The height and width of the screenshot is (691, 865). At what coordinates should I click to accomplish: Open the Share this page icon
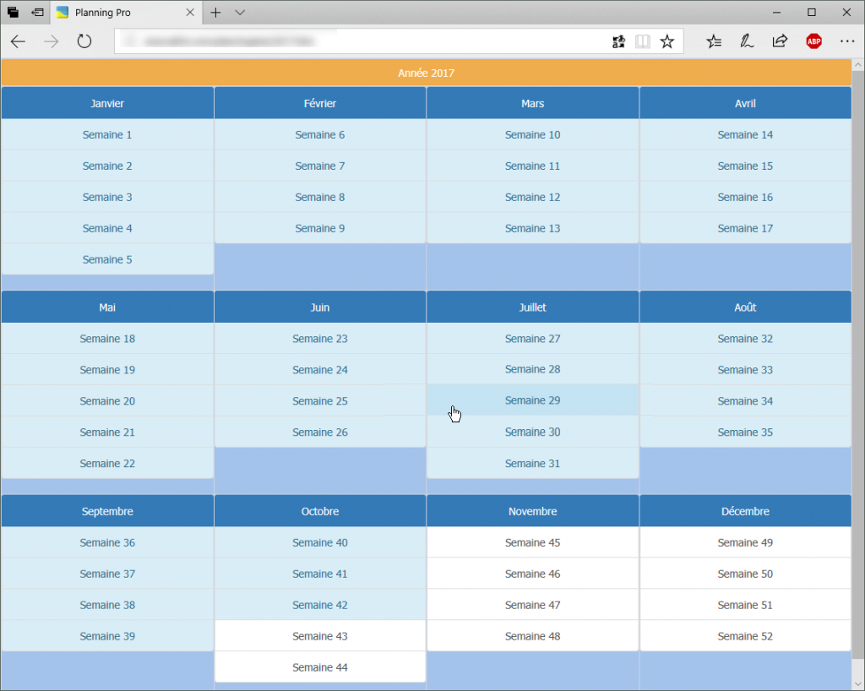point(780,41)
